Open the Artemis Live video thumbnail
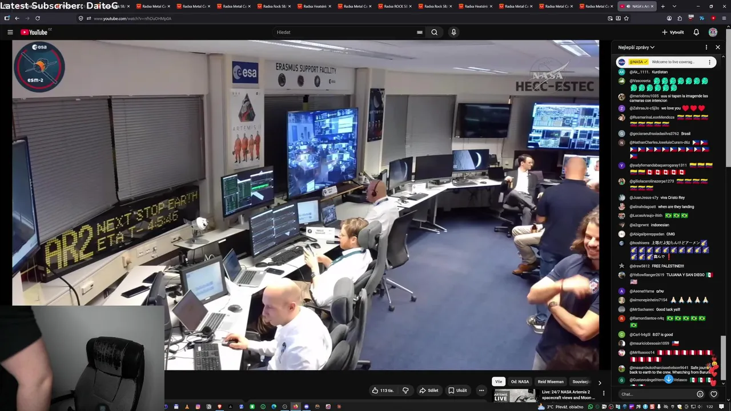Screen dimensions: 731x411 coord(515,395)
